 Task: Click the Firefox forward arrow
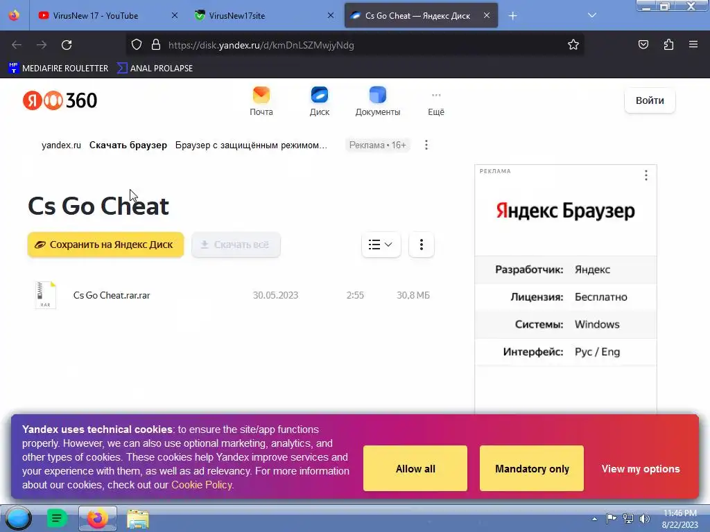click(42, 45)
